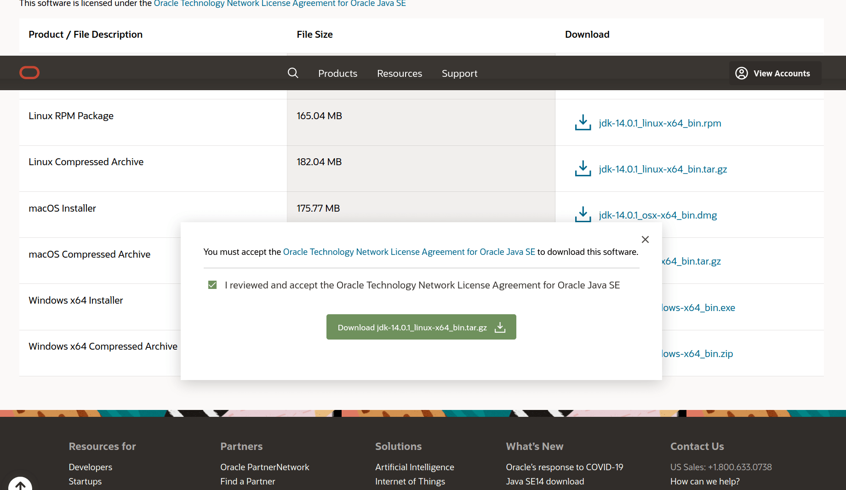
Task: Click the Windows x64 bin.zip download link
Action: 697,354
